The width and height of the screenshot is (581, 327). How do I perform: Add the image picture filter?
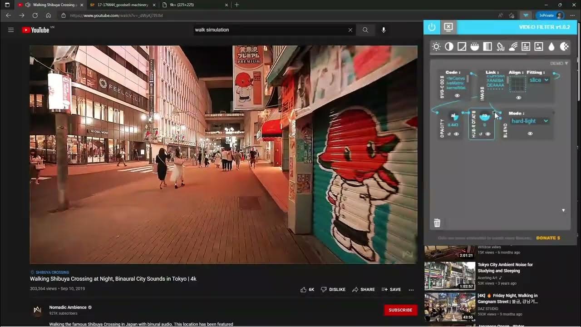tap(539, 46)
